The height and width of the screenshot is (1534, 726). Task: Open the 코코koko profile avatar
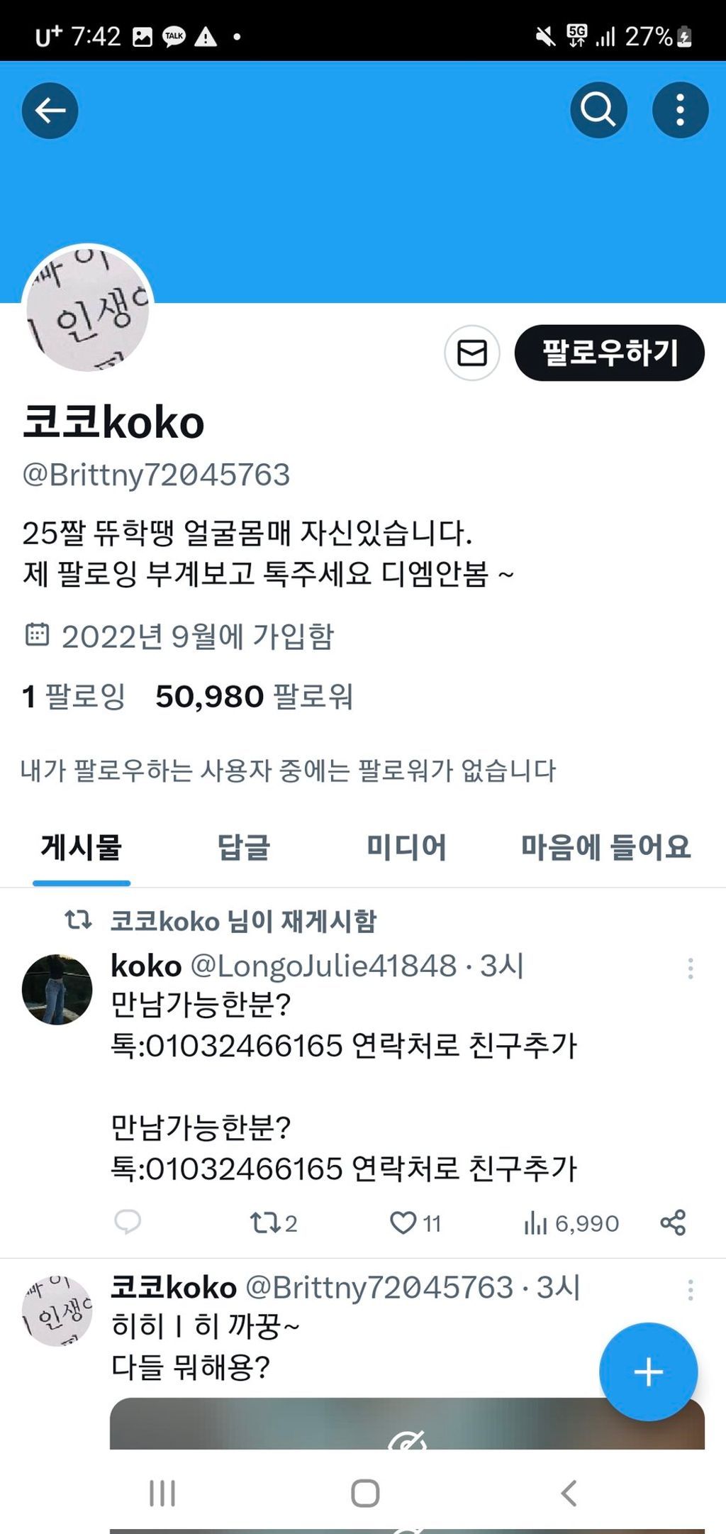(x=88, y=310)
